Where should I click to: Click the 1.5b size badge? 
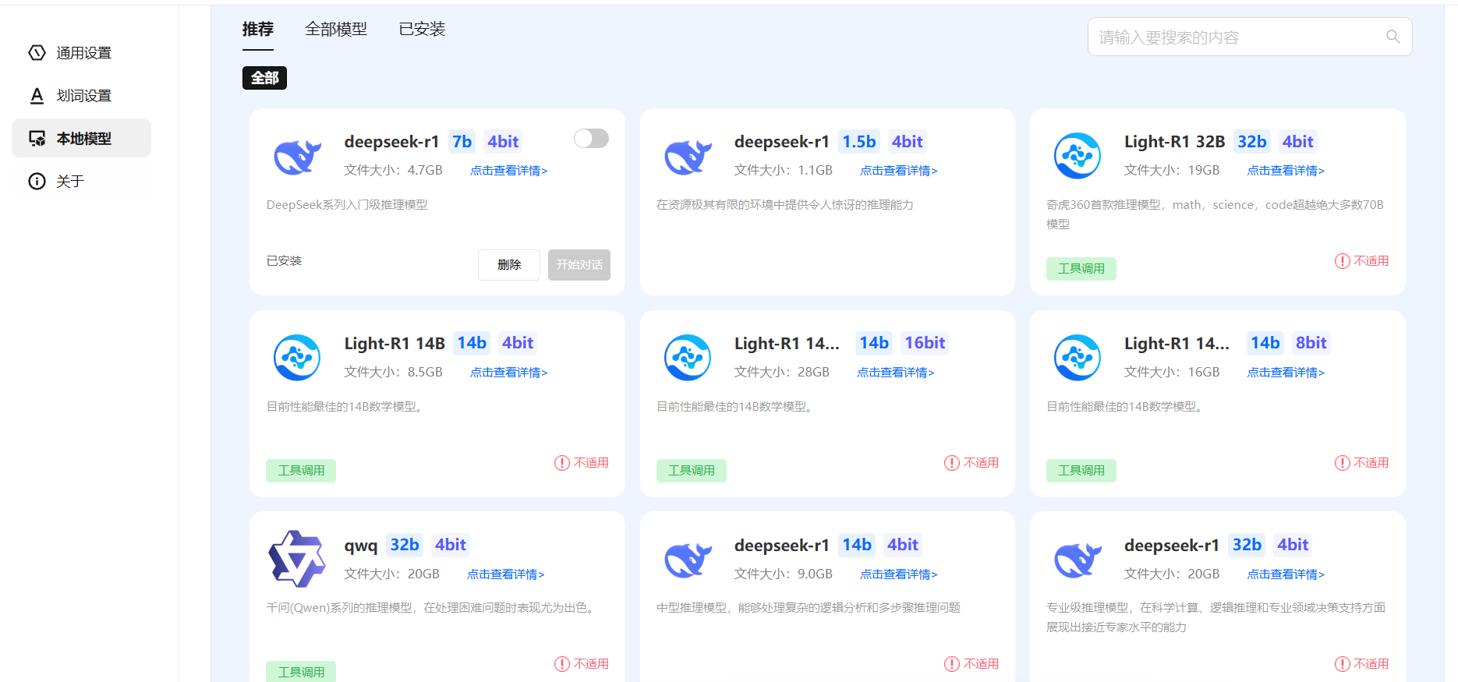point(859,142)
